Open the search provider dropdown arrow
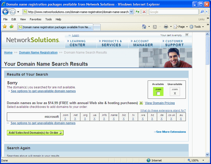 tap(207, 12)
